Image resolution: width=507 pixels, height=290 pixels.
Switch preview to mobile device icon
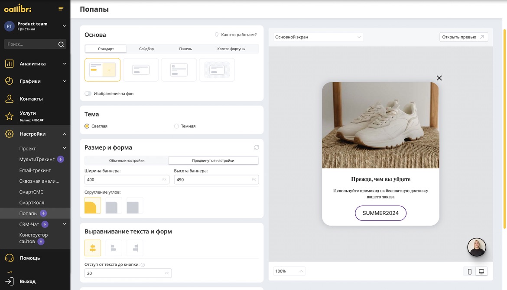(x=469, y=271)
